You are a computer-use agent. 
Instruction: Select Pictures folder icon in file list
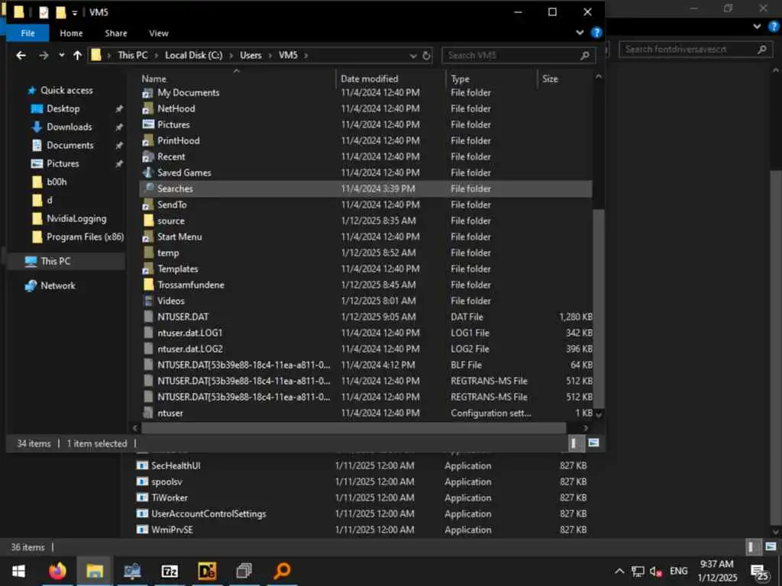(147, 124)
